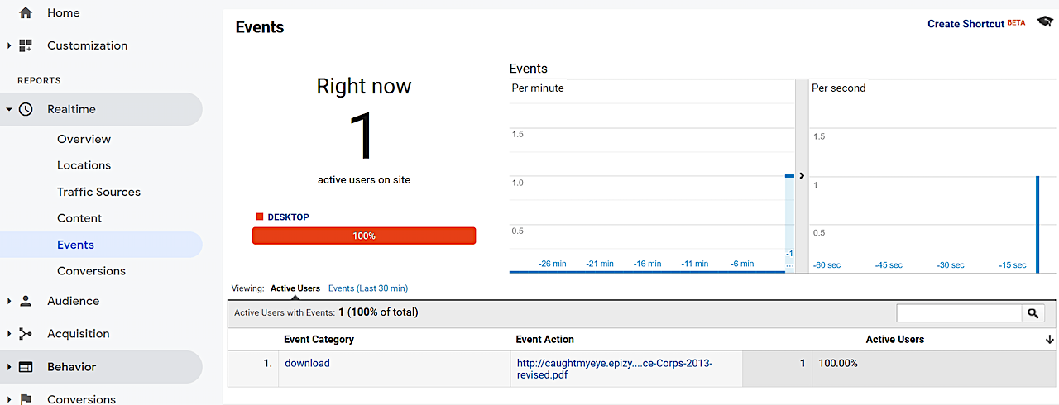Image resolution: width=1059 pixels, height=405 pixels.
Task: Open the download event category link
Action: click(x=307, y=363)
